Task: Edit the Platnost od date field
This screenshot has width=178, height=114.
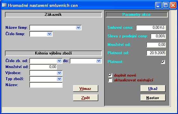Action: coord(156,53)
